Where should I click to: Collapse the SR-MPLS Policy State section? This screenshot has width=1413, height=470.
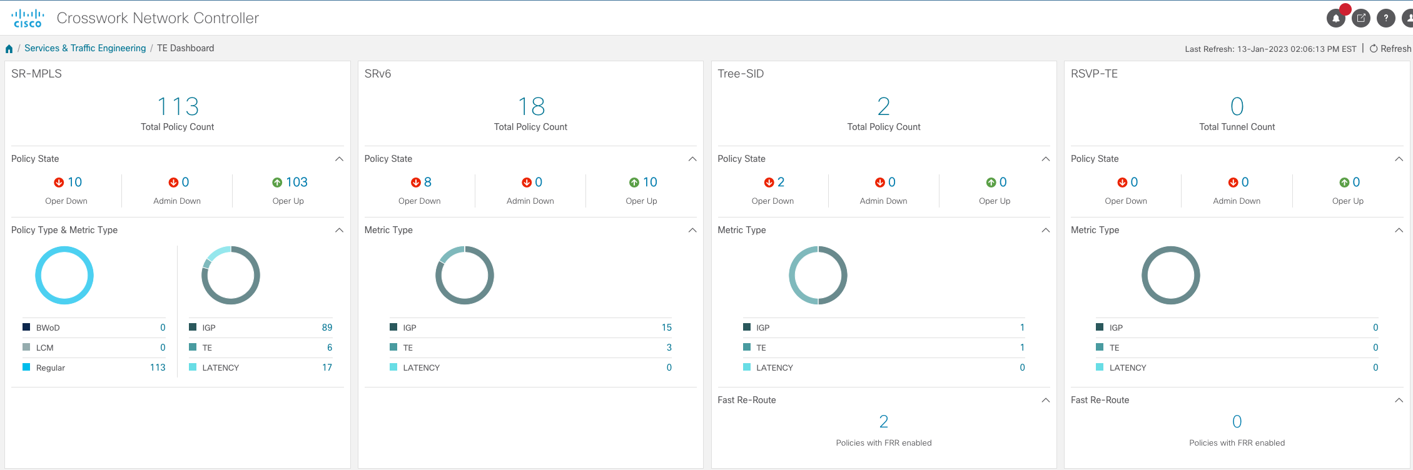339,159
